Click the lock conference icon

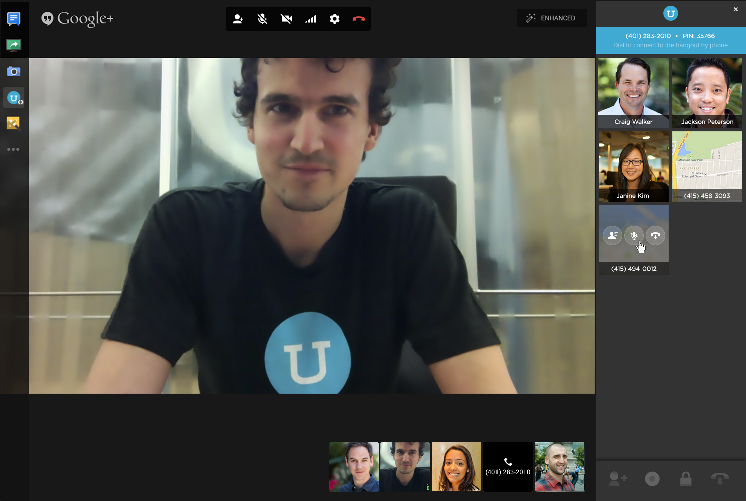tap(686, 479)
